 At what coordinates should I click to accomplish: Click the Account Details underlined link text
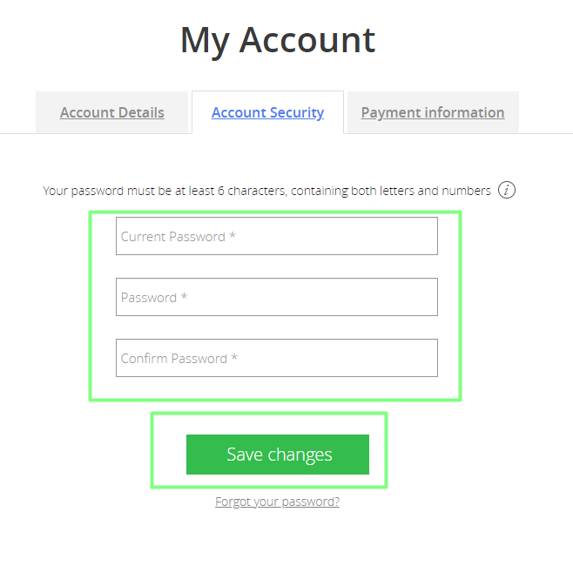click(111, 112)
